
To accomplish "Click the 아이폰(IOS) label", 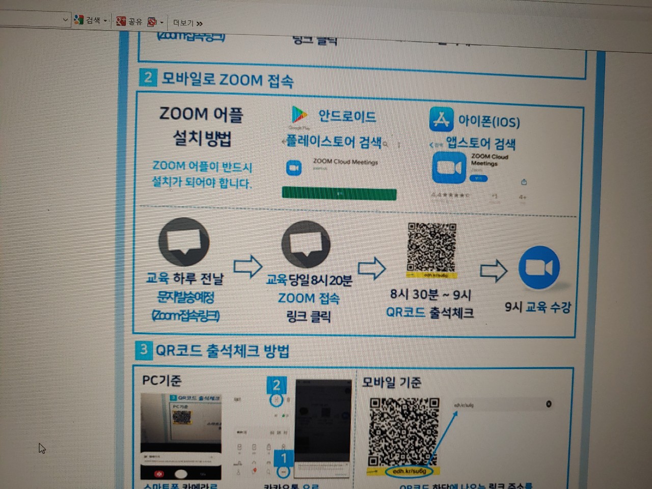I will (x=489, y=122).
